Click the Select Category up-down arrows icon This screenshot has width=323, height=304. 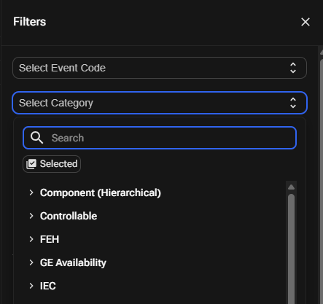[293, 103]
